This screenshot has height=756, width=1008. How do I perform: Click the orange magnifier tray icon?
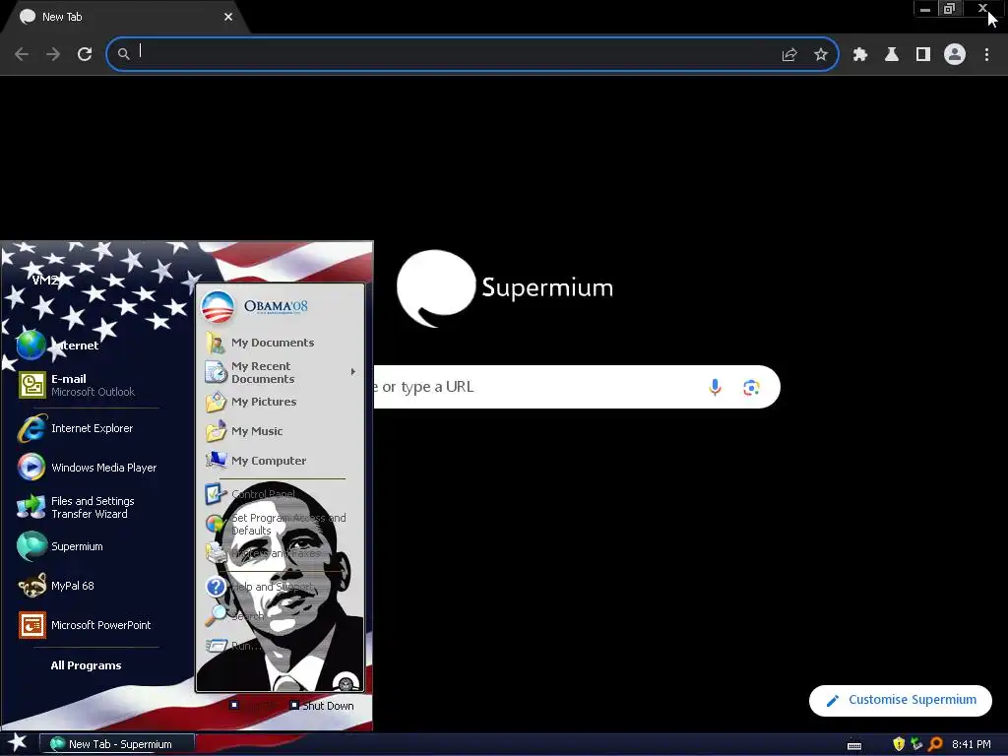tap(935, 744)
